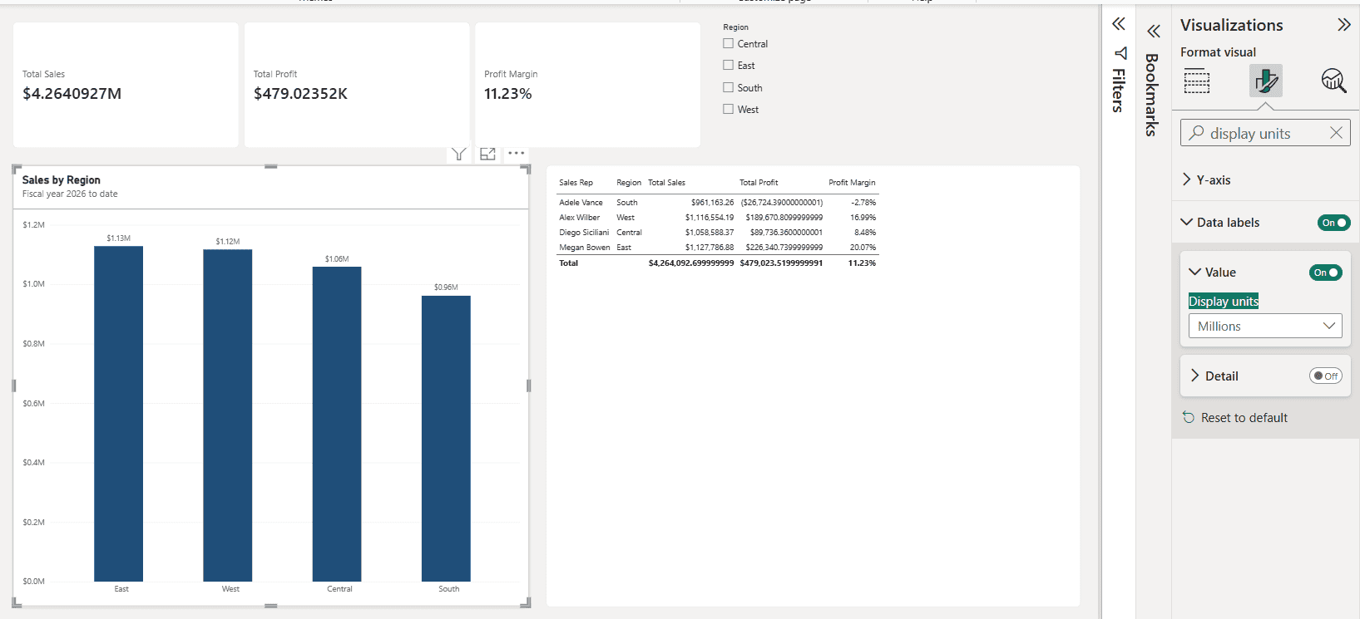The width and height of the screenshot is (1360, 619).
Task: Click the Total Sales table column header
Action: (x=666, y=183)
